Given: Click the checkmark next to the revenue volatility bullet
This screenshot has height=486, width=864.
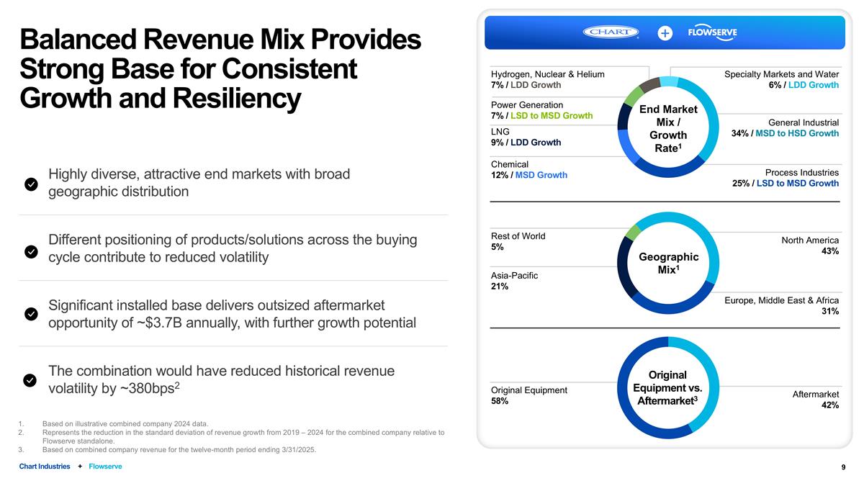Looking at the screenshot, I should (31, 380).
